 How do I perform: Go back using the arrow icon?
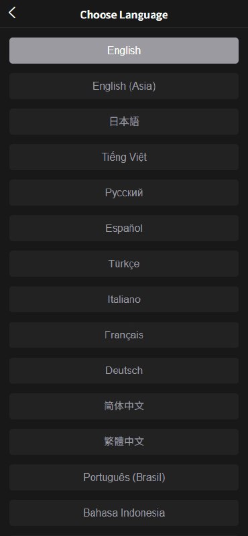12,13
